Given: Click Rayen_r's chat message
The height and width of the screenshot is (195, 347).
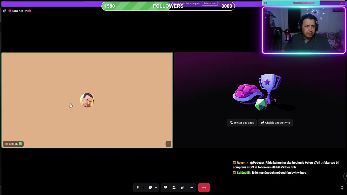Looking at the screenshot, I should click(x=286, y=165).
